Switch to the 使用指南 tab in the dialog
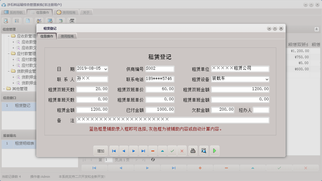Screen dimensions: 322x181 pos(67,36)
